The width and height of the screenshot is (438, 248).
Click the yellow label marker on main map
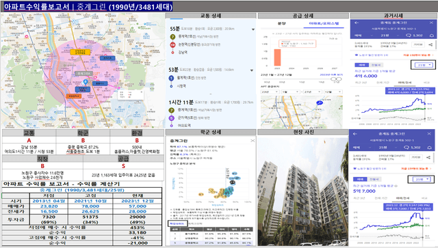tap(80, 52)
